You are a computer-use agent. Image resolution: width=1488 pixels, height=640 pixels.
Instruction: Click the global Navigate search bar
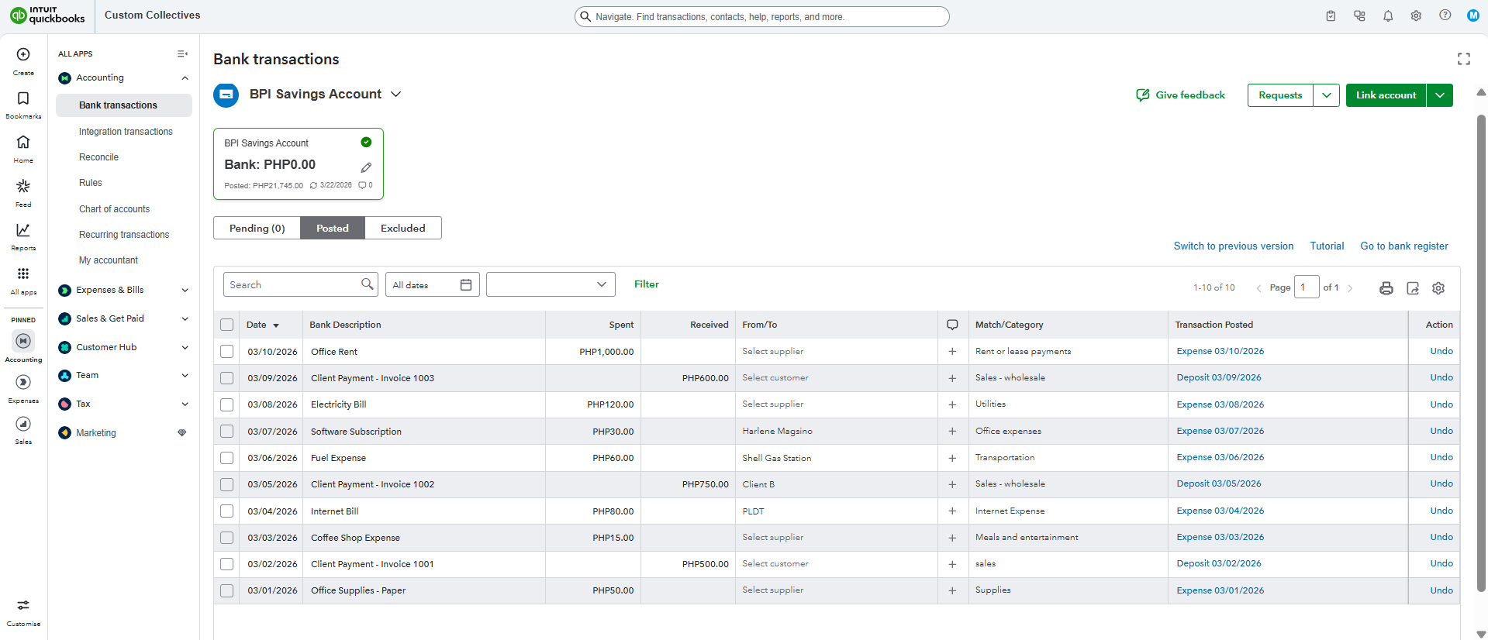click(x=761, y=16)
